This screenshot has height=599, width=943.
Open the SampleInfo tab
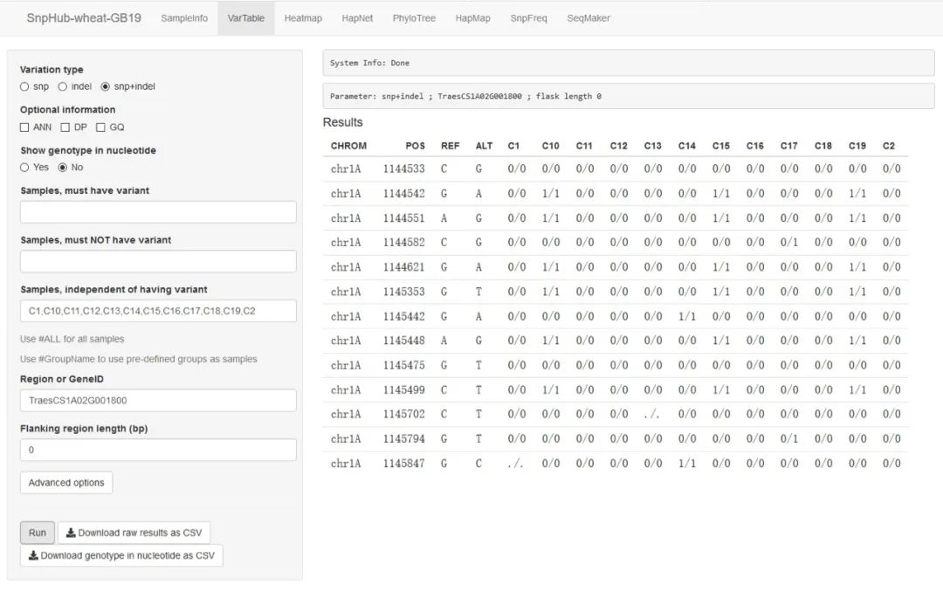[x=184, y=18]
